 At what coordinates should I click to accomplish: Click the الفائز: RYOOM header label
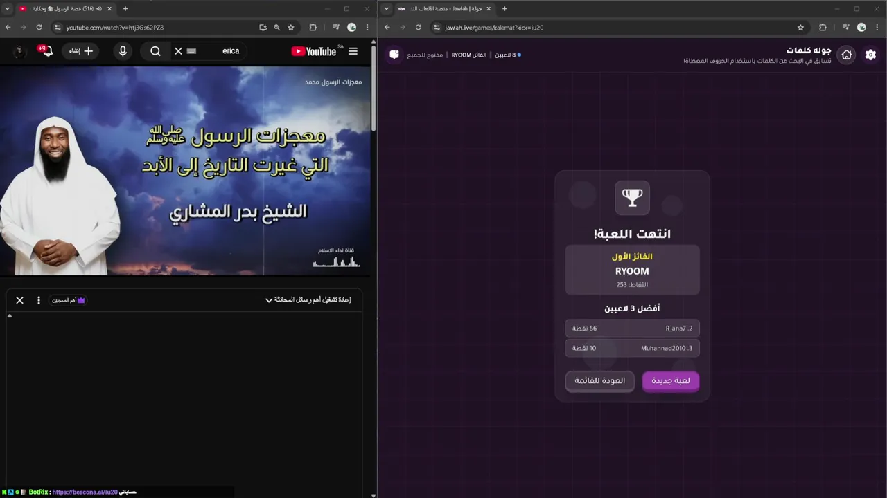(469, 55)
